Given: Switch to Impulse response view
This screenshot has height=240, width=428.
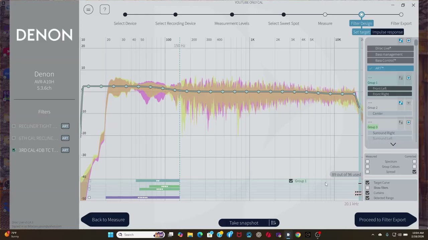Looking at the screenshot, I should pos(388,32).
